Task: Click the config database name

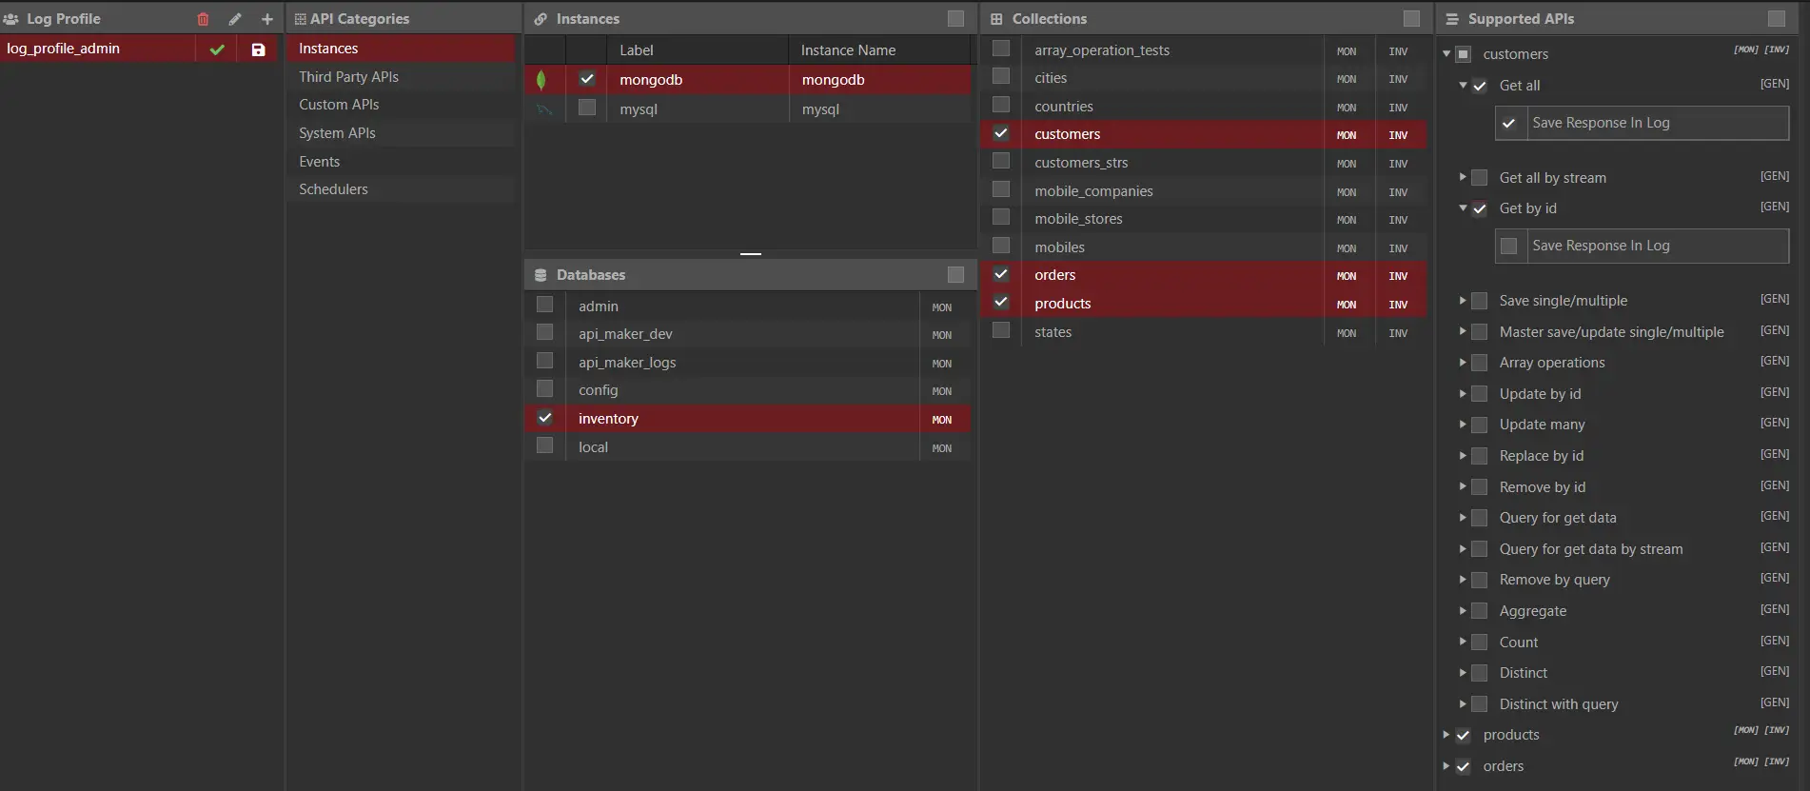Action: [x=599, y=390]
